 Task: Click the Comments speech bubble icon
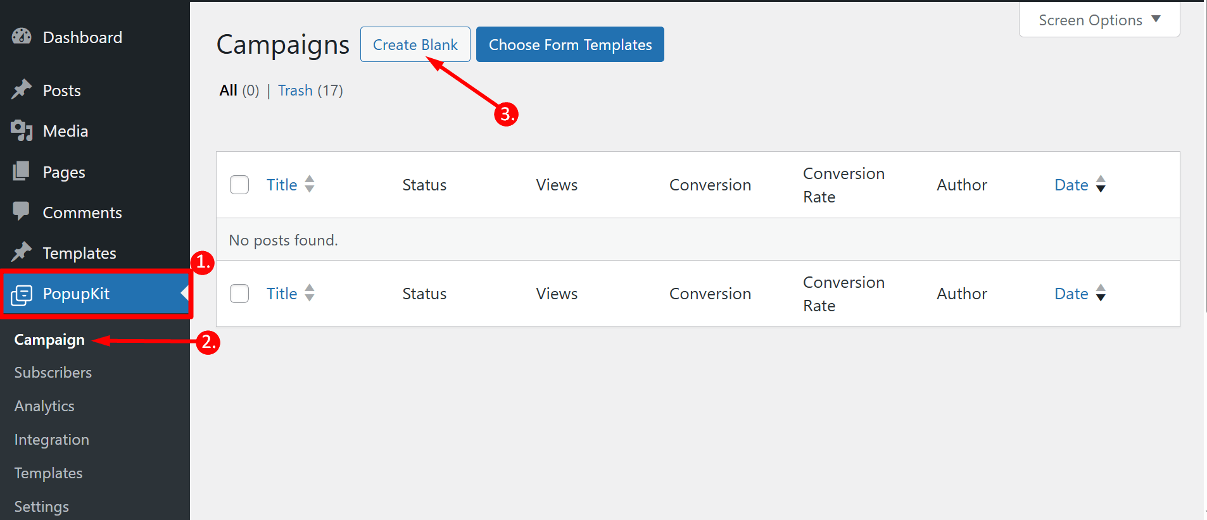[x=22, y=211]
